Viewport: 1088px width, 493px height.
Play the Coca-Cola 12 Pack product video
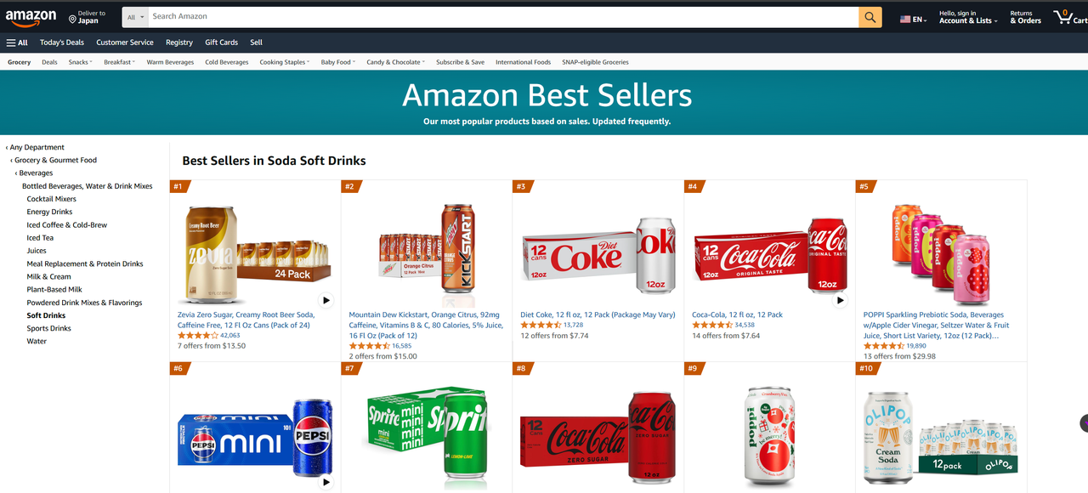(x=840, y=300)
